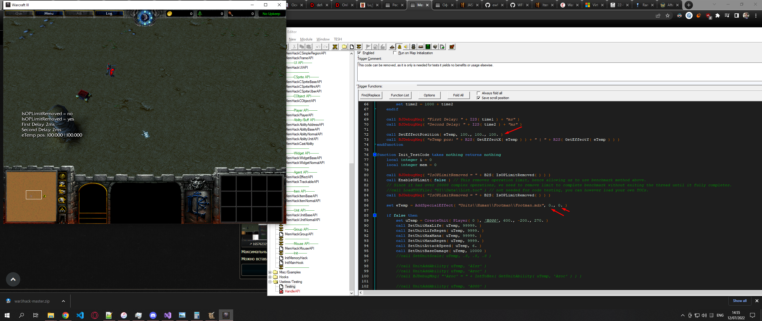Click the New Trigger page icon
The height and width of the screenshot is (321, 762).
coord(352,47)
